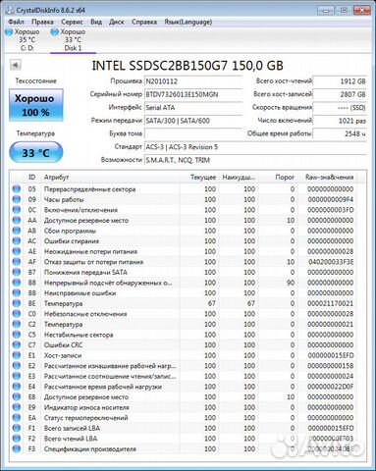
Task: Click the transfer mode field SATA/300 | SATA/600
Action: tap(193, 121)
